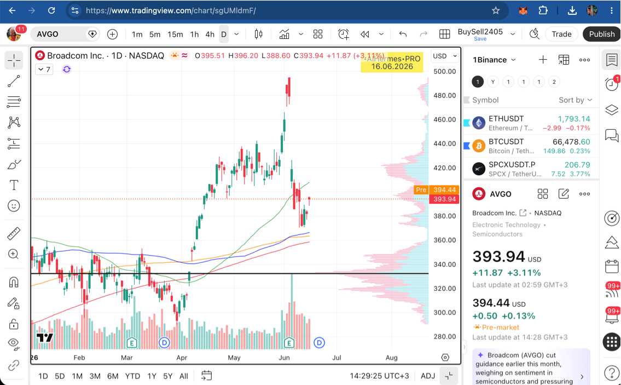Start bar Replay mode
Screen dimensions: 621x385
coord(365,34)
